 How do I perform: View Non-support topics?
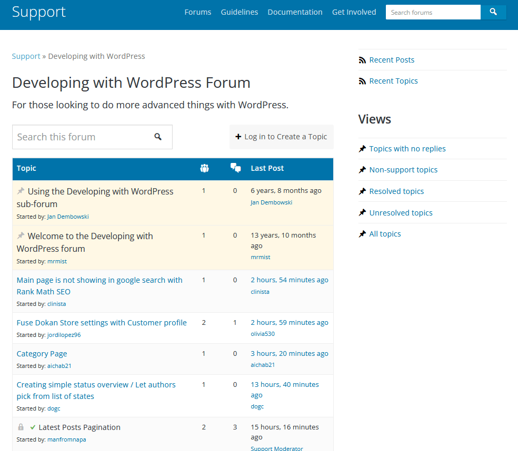click(403, 170)
